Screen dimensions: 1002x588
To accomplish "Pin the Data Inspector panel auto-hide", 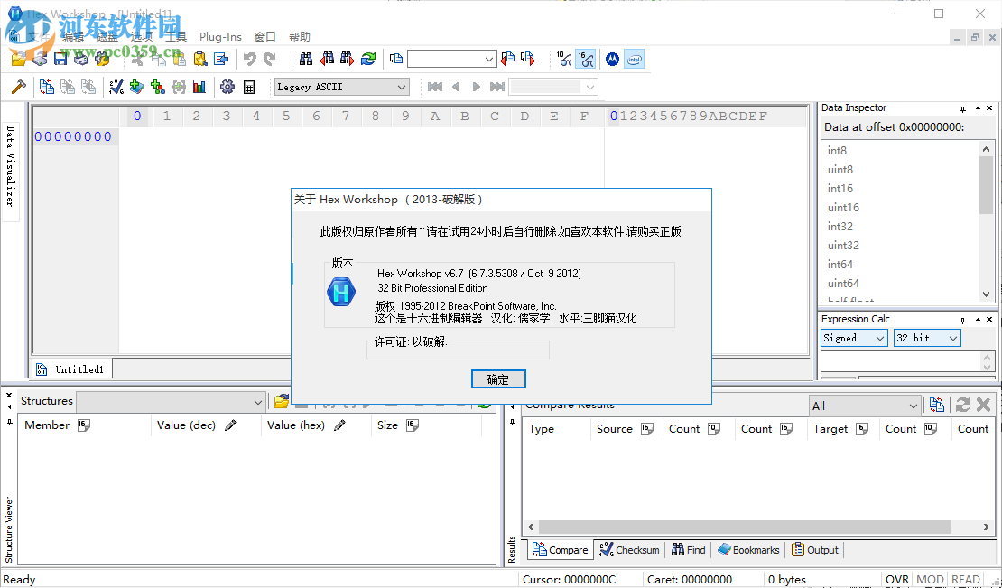I will click(964, 107).
